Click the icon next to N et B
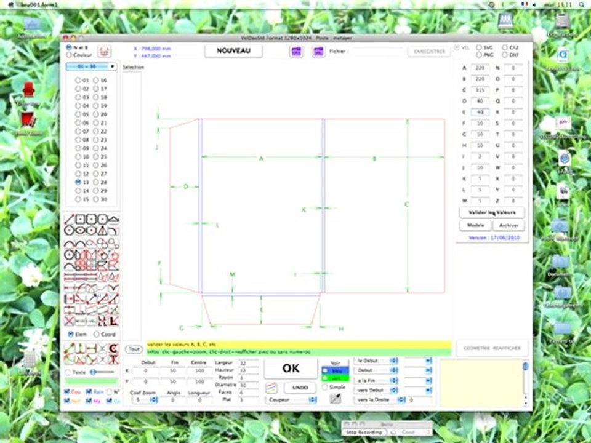The height and width of the screenshot is (443, 591). 104,52
